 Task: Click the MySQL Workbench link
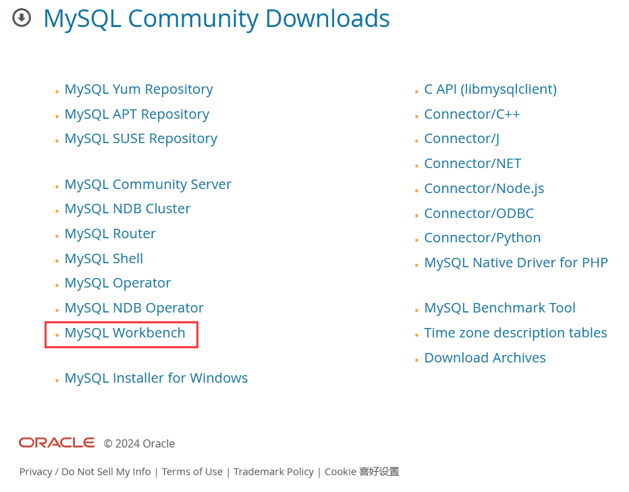pyautogui.click(x=125, y=333)
